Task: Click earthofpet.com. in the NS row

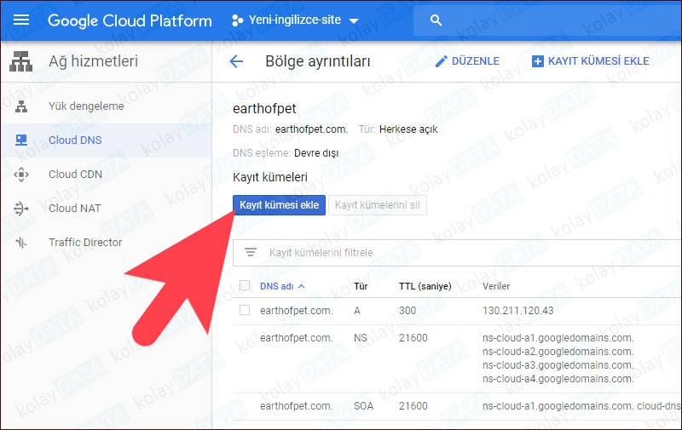Action: (x=296, y=338)
